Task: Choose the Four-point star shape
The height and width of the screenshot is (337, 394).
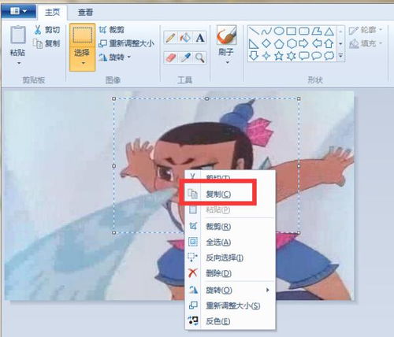Action: point(266,56)
